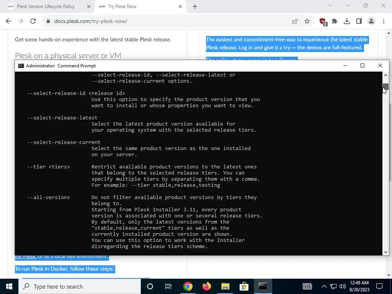Launch Firefox from the taskbar
The width and height of the screenshot is (392, 294).
206,286
